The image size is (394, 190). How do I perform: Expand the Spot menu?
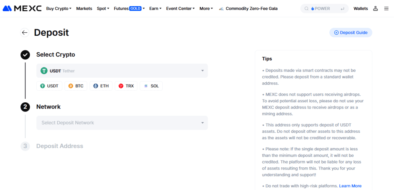click(x=103, y=8)
